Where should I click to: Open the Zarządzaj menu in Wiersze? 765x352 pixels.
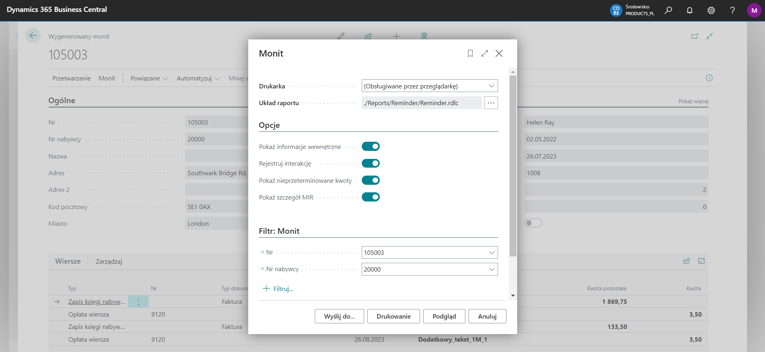[109, 261]
